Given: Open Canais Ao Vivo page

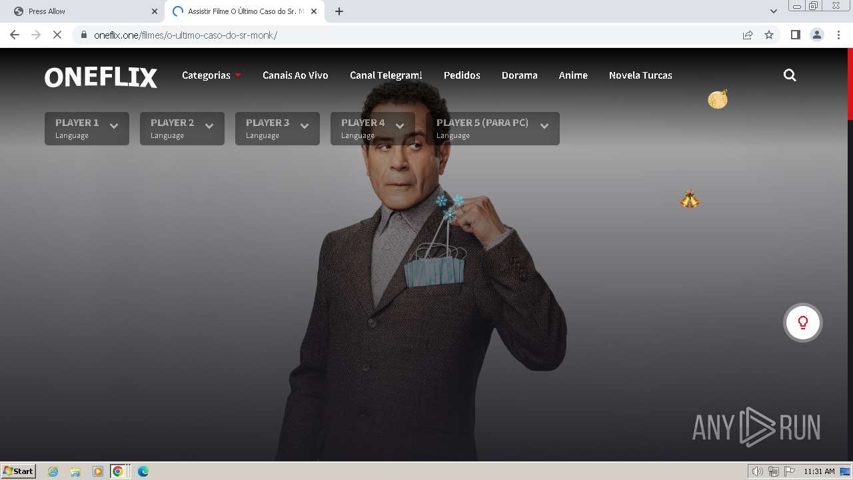Looking at the screenshot, I should pyautogui.click(x=295, y=75).
